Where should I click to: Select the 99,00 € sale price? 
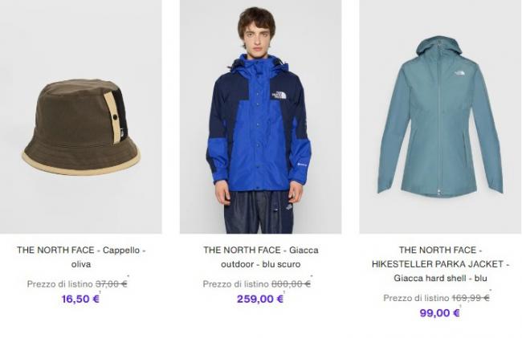440,313
